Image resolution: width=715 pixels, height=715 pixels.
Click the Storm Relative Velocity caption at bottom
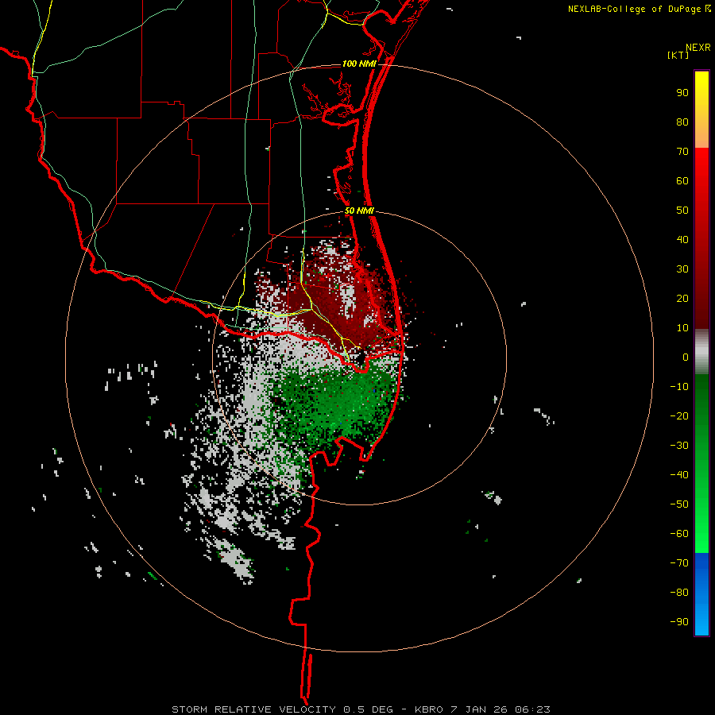click(361, 709)
